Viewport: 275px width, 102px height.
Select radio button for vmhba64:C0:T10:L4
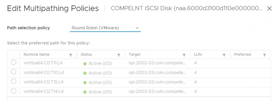pos(13,72)
